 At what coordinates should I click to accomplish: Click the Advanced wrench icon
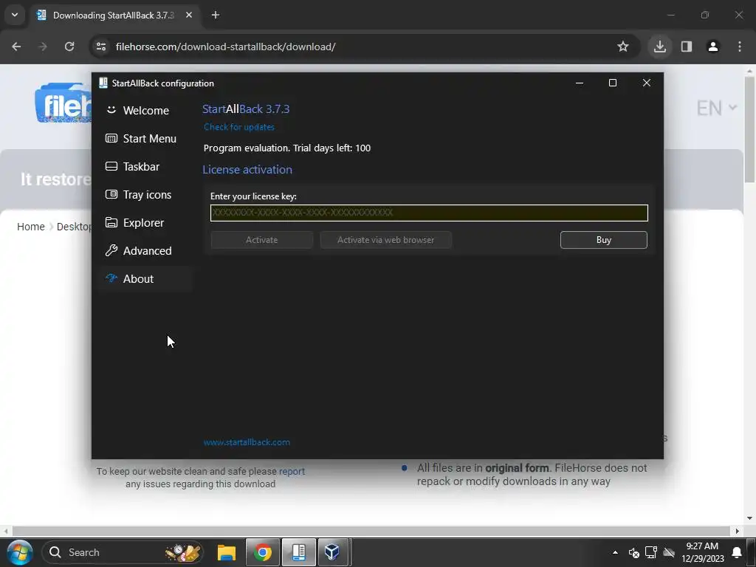111,250
